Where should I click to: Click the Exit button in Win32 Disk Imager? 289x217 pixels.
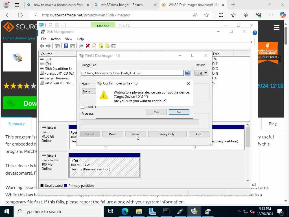(199, 134)
